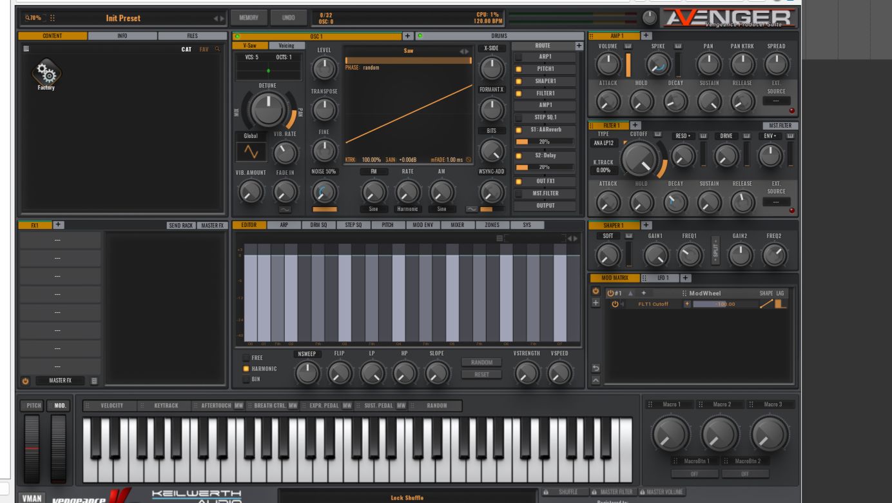The image size is (892, 503).
Task: Toggle the FILTER1 route module
Action: click(518, 94)
